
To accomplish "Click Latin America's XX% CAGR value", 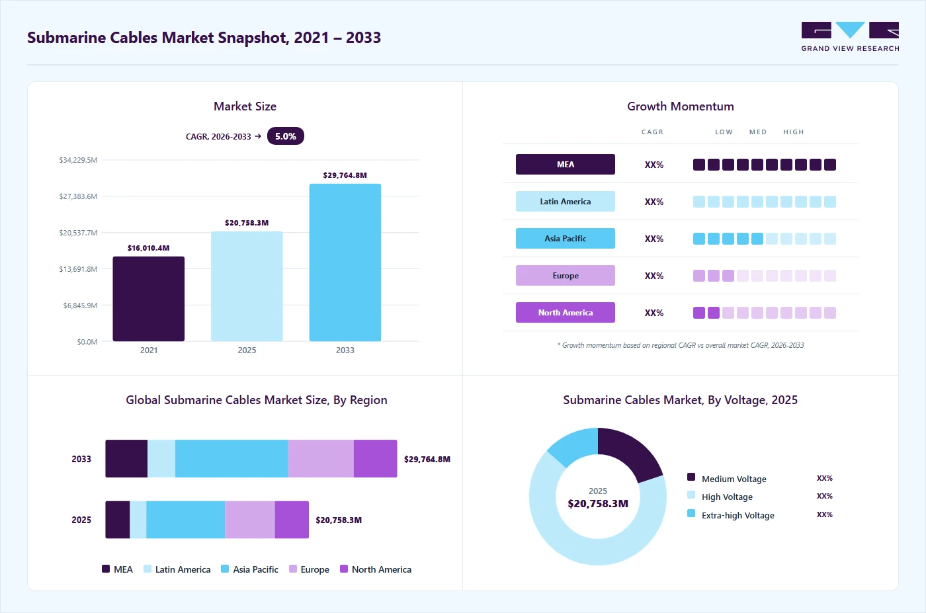I will coord(654,202).
